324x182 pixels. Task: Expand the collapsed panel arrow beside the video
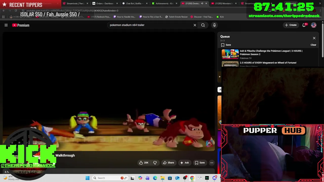pos(219,77)
